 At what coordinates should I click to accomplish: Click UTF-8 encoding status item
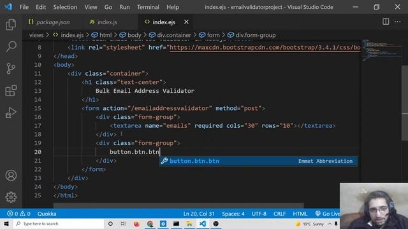click(259, 214)
